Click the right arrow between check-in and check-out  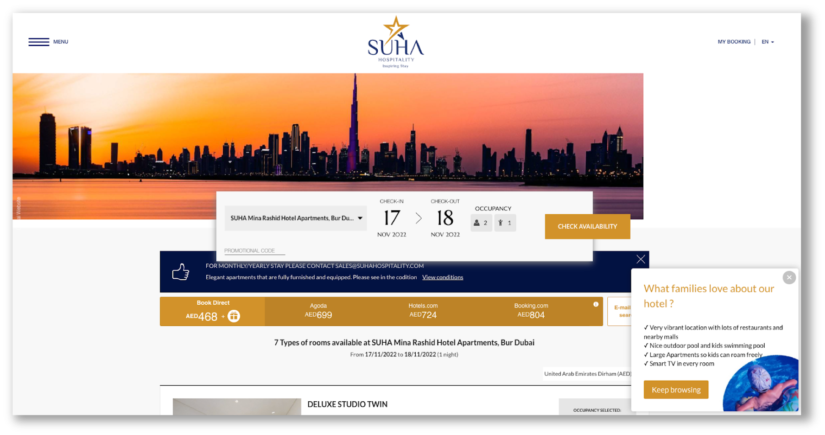(418, 218)
